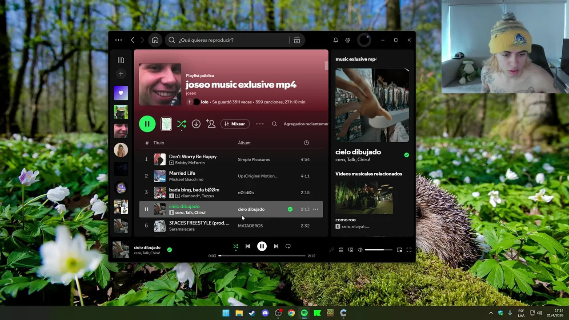Screen dimensions: 569x320
Task: Select the 3FACES FREESTYLE track
Action: [x=231, y=226]
